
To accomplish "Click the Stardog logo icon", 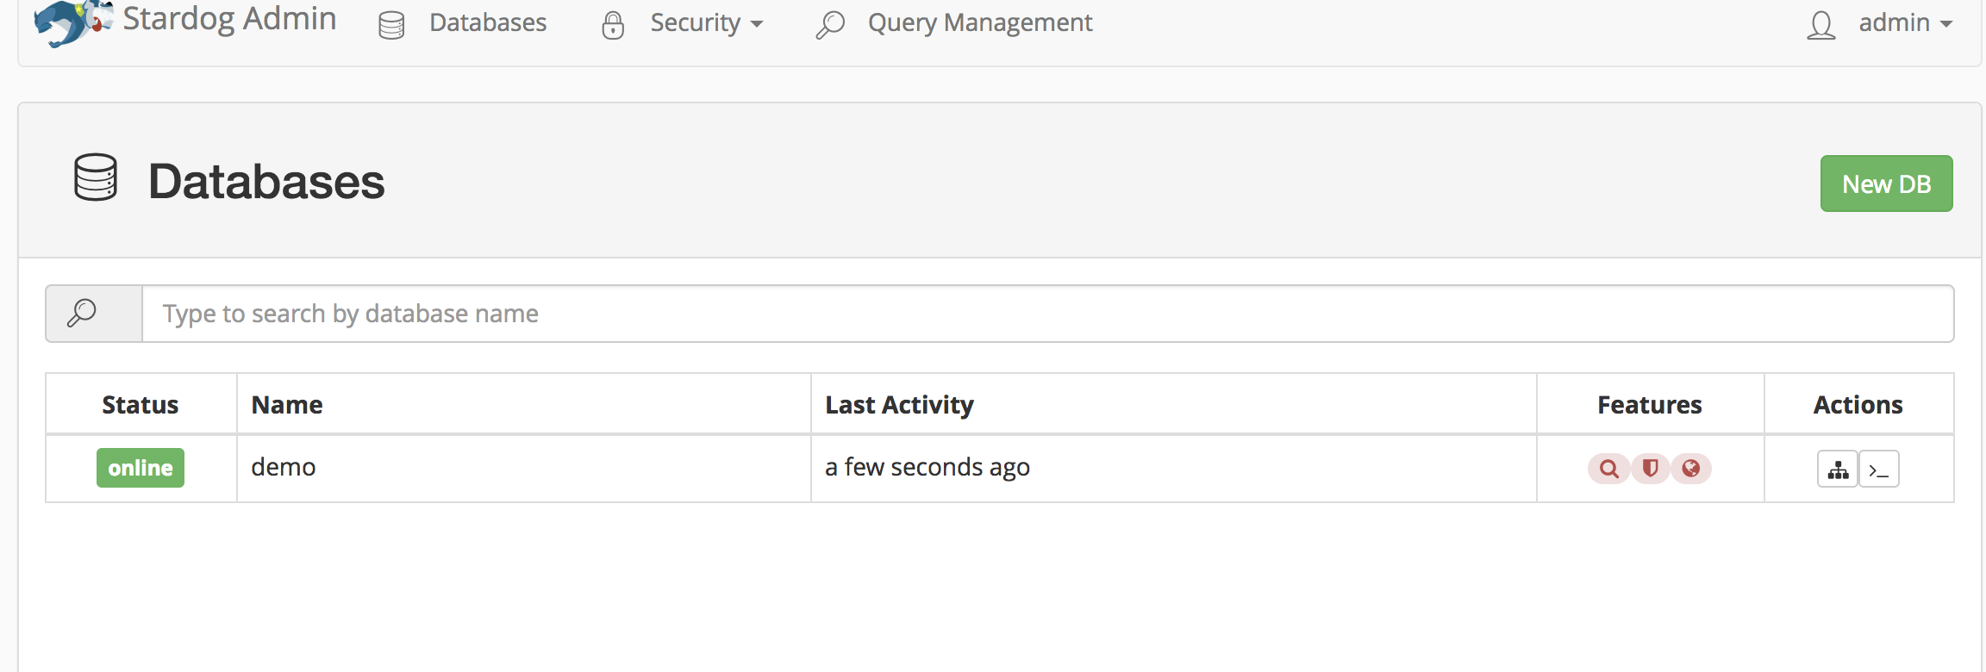I will 72,22.
